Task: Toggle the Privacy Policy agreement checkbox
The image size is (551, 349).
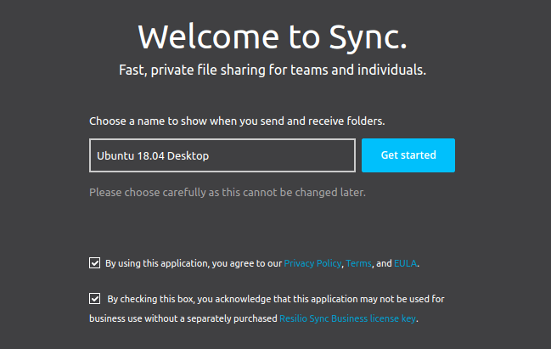Action: tap(94, 263)
